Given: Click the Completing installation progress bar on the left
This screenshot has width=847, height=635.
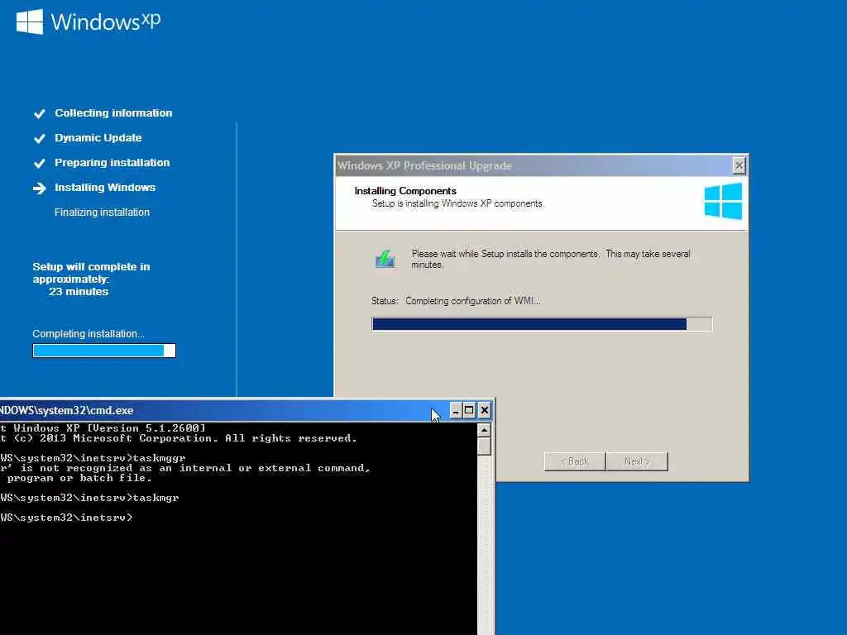Looking at the screenshot, I should tap(104, 351).
